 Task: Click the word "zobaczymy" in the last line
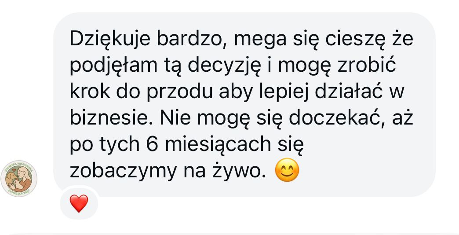tap(123, 172)
